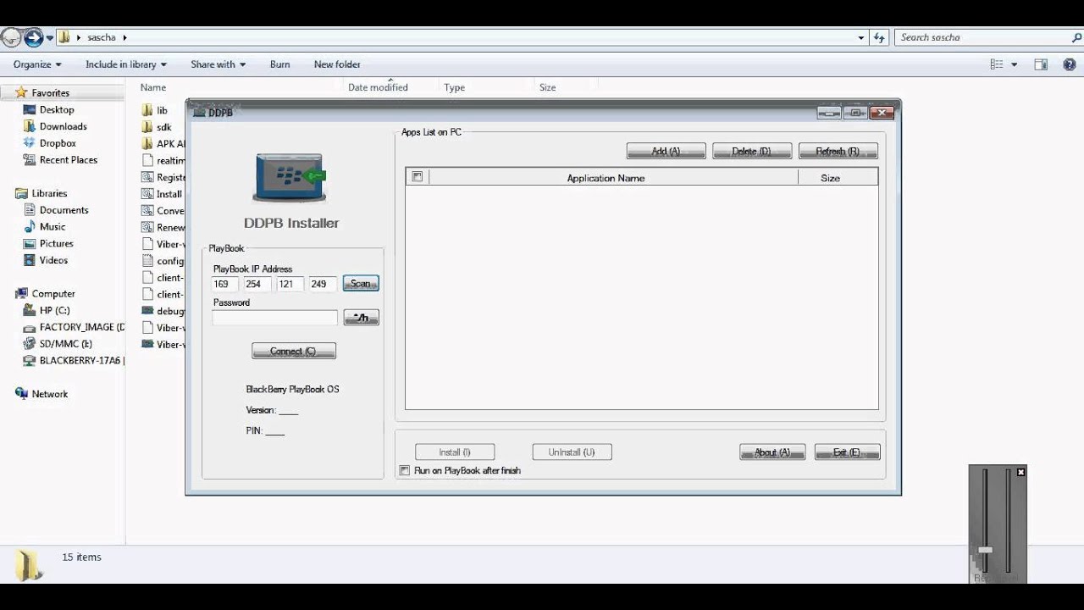Click the Explorer back navigation arrow

click(11, 37)
